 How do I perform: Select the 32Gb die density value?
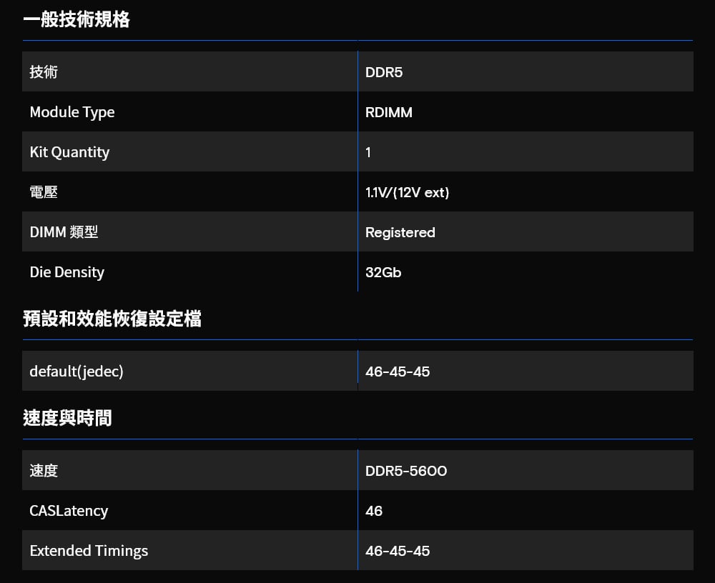(383, 273)
